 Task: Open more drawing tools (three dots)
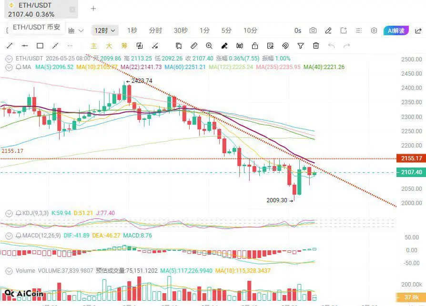(70, 46)
